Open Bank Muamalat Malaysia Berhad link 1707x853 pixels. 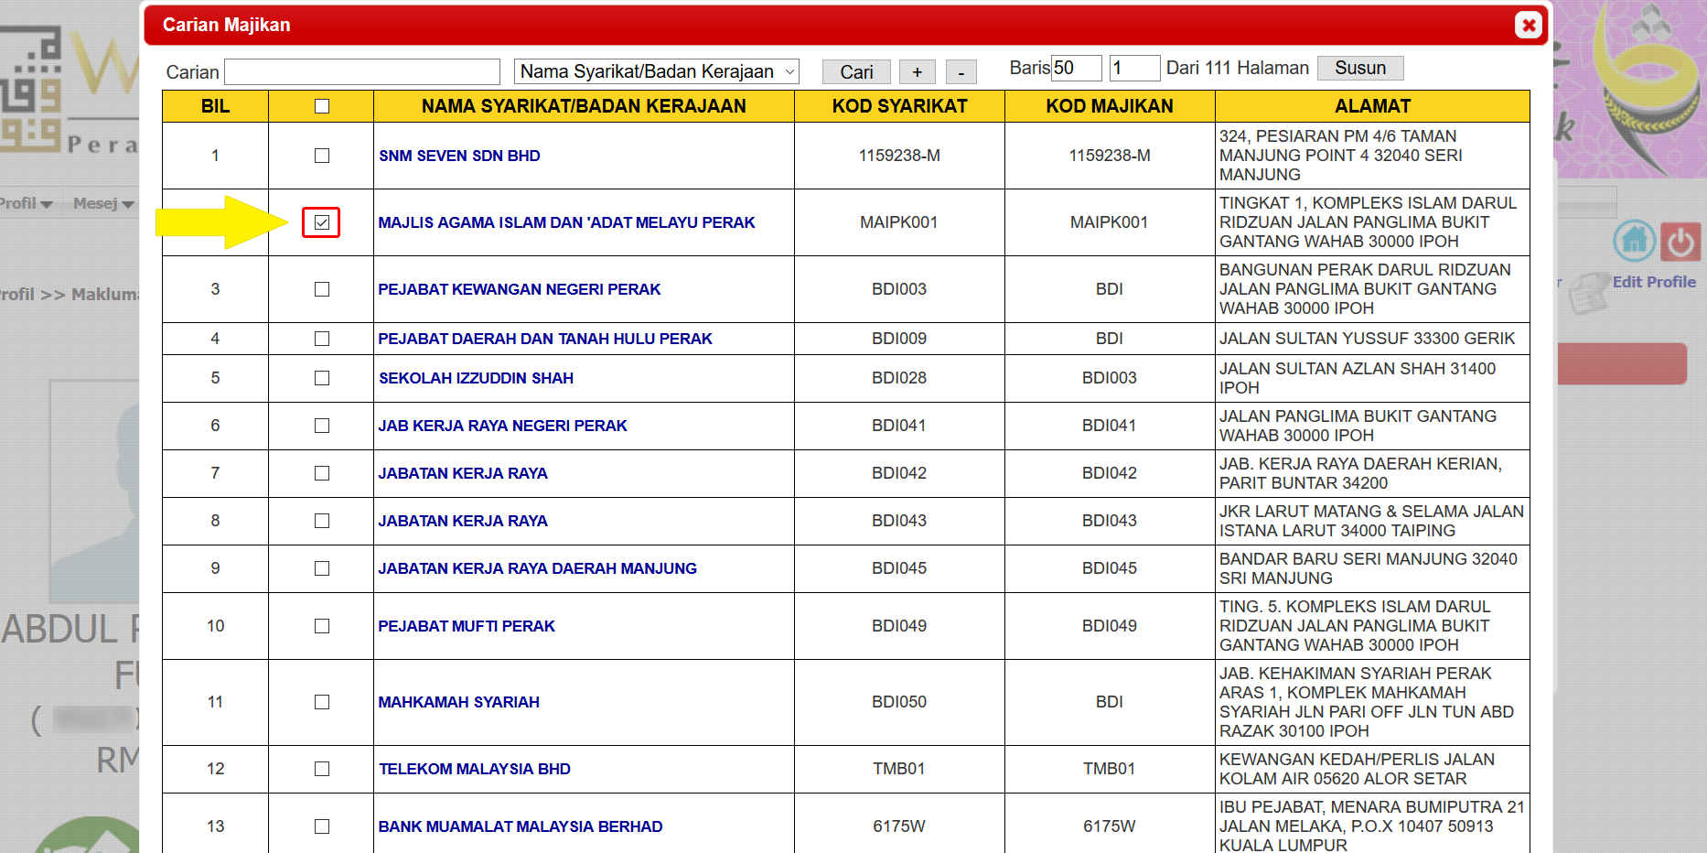coord(520,826)
